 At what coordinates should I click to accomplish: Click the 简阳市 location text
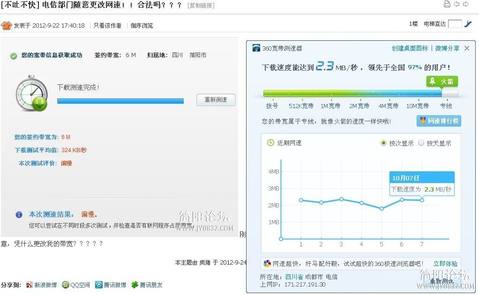tap(198, 55)
